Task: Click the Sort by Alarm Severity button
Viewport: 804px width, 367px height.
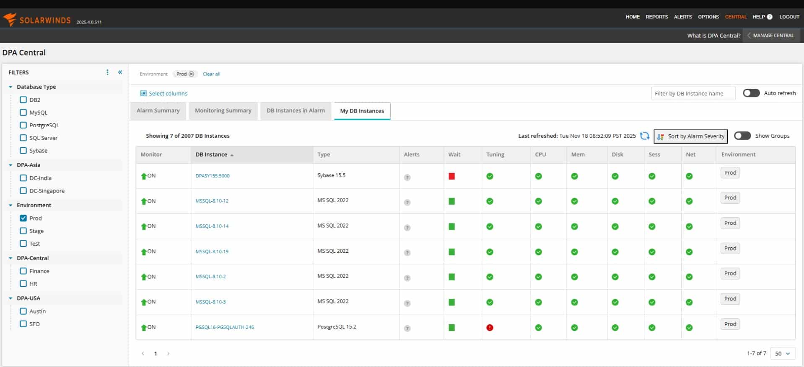Action: pos(690,136)
